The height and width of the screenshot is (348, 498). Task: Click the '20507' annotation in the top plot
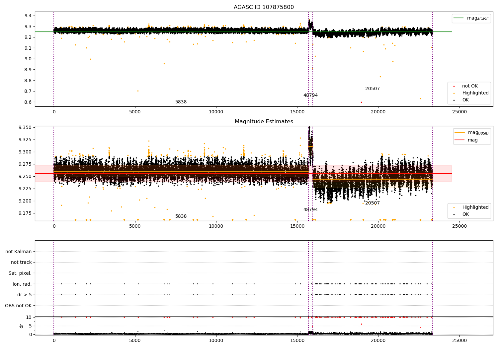click(x=372, y=89)
